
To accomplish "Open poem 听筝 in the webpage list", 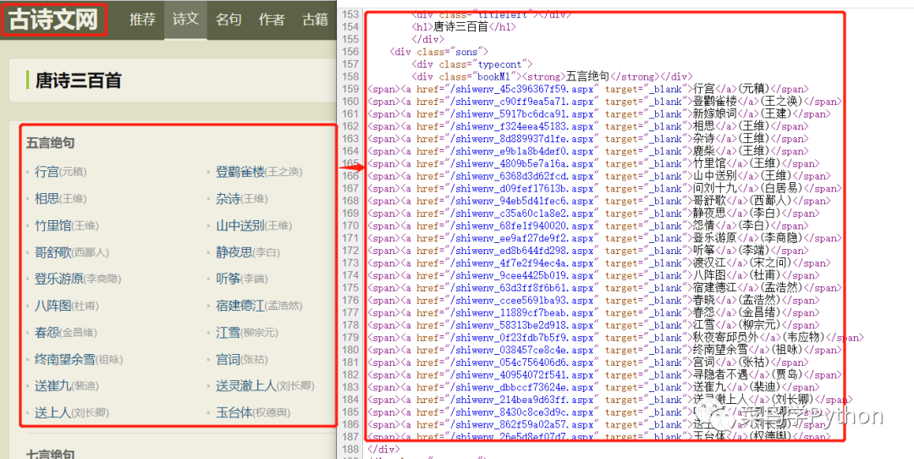I will [x=228, y=279].
